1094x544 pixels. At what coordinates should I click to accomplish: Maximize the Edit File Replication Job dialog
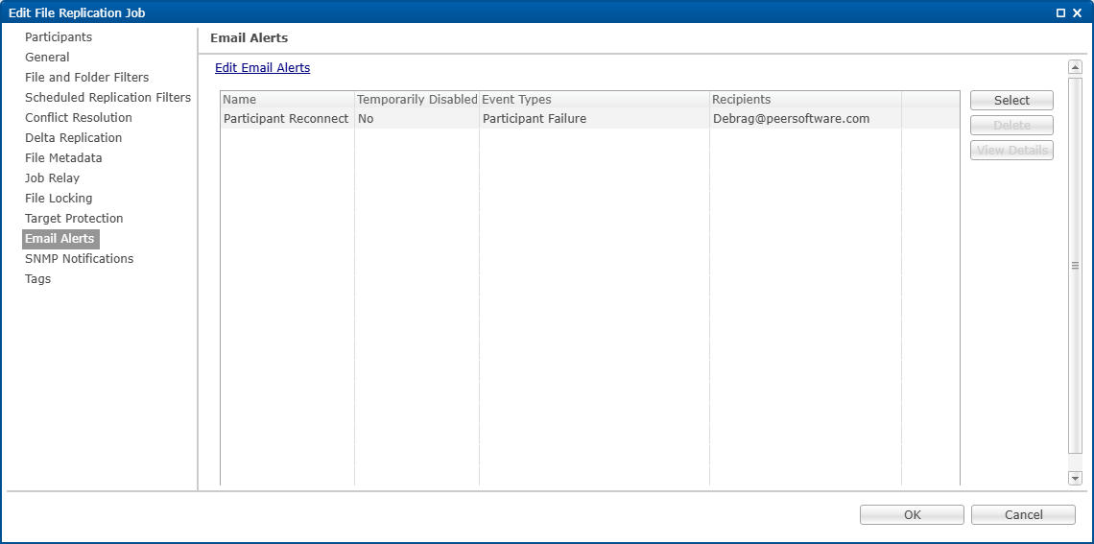tap(1060, 12)
